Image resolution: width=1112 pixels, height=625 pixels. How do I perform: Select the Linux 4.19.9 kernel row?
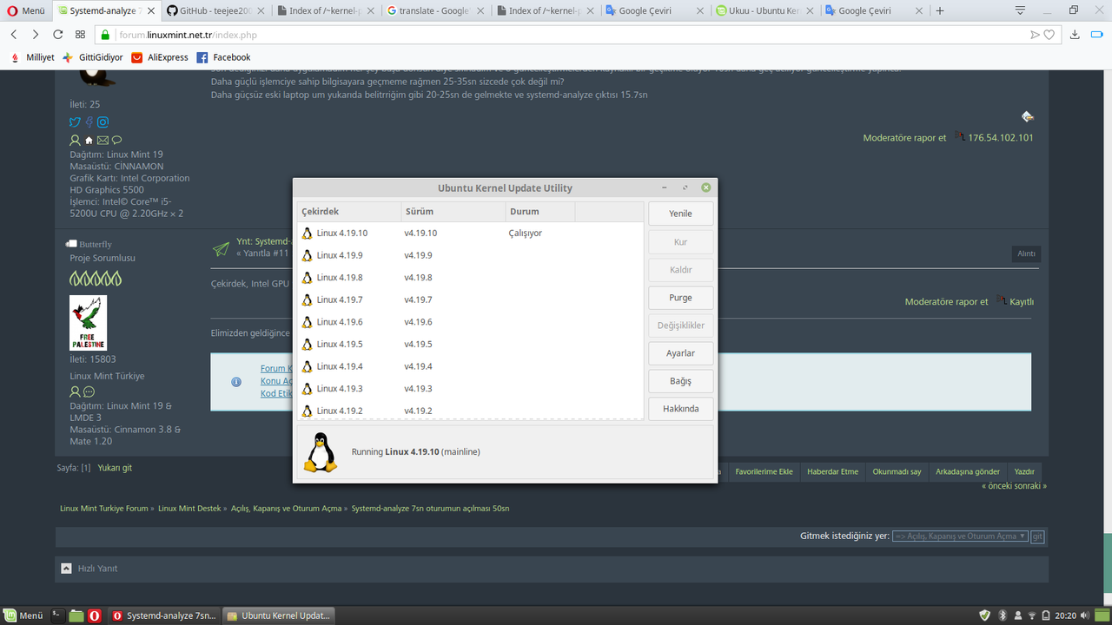(470, 255)
